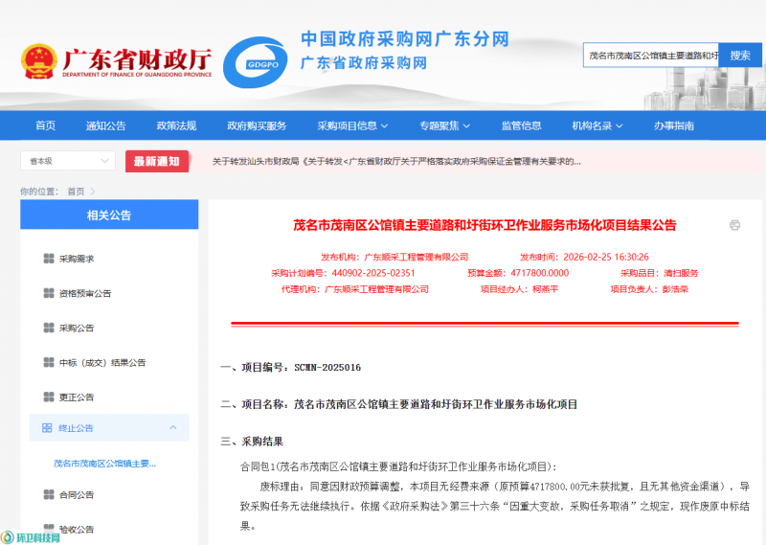
Task: Click the grid icon beside 合同公告
Action: point(49,494)
